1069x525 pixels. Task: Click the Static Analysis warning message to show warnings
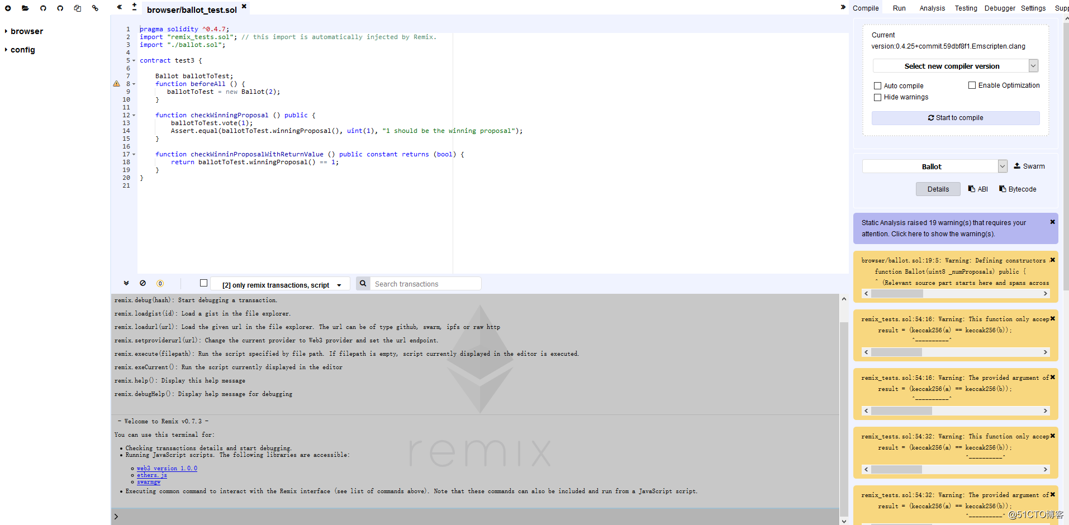(944, 228)
